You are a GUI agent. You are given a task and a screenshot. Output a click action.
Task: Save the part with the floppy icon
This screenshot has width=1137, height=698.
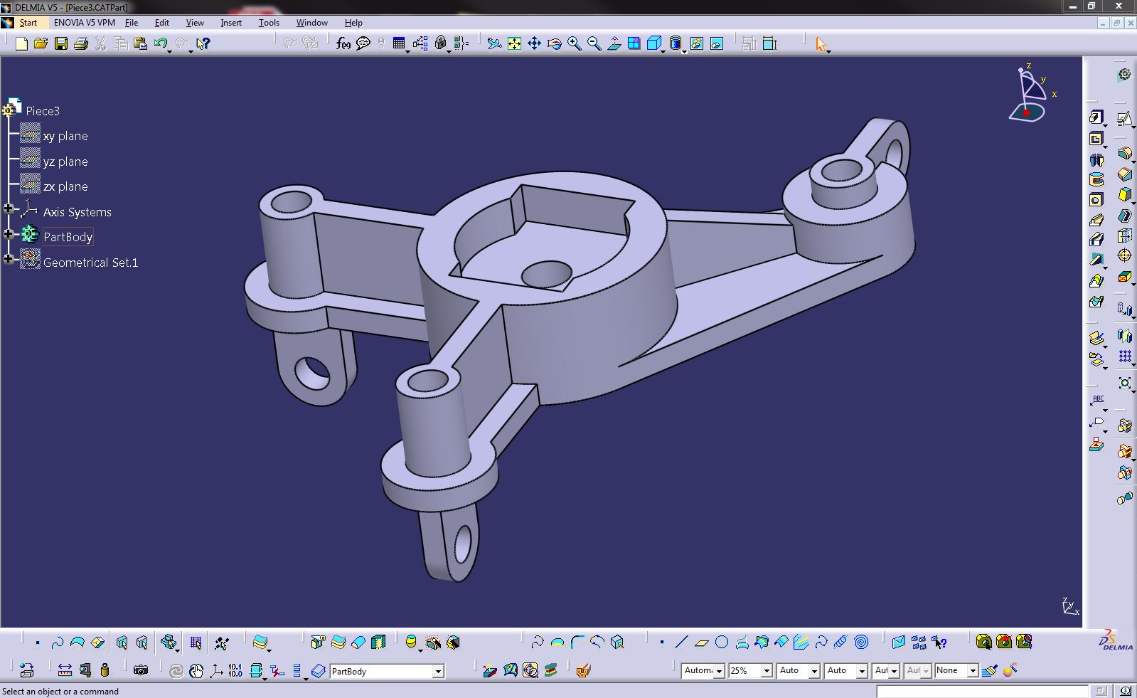coord(61,44)
